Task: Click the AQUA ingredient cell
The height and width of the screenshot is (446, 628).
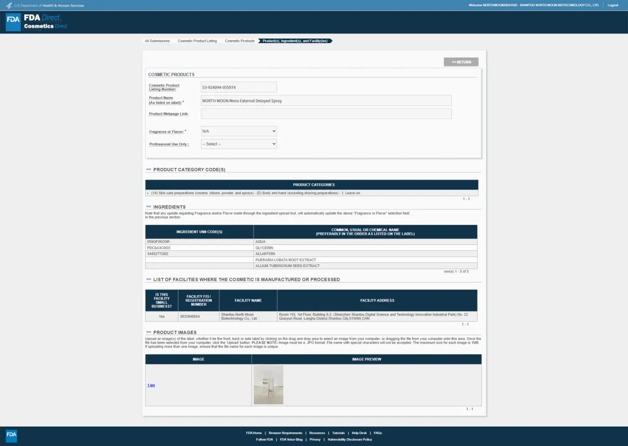Action: point(365,242)
